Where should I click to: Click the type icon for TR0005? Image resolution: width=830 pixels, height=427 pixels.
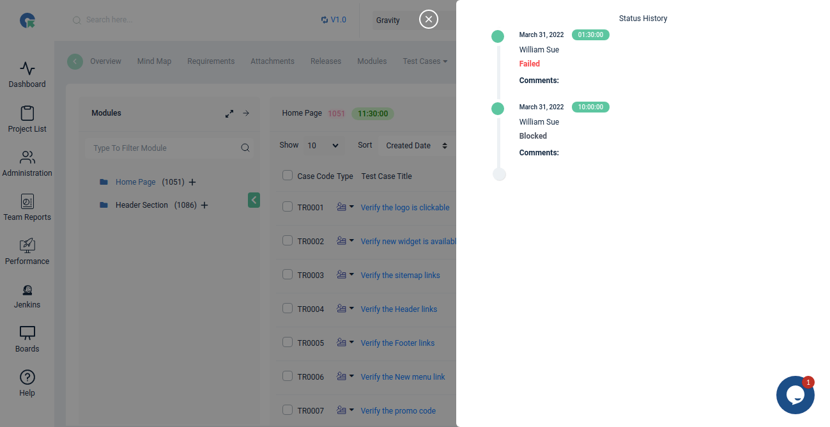pyautogui.click(x=341, y=343)
